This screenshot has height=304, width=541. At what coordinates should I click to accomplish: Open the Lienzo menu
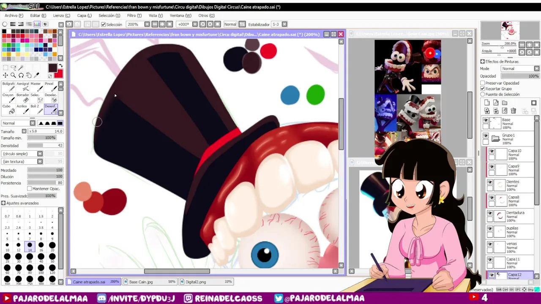[x=61, y=16]
